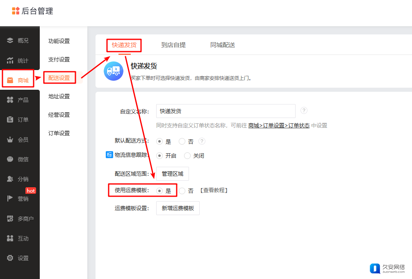Click the 概况 overview icon in sidebar
The image size is (412, 279).
click(x=10, y=41)
